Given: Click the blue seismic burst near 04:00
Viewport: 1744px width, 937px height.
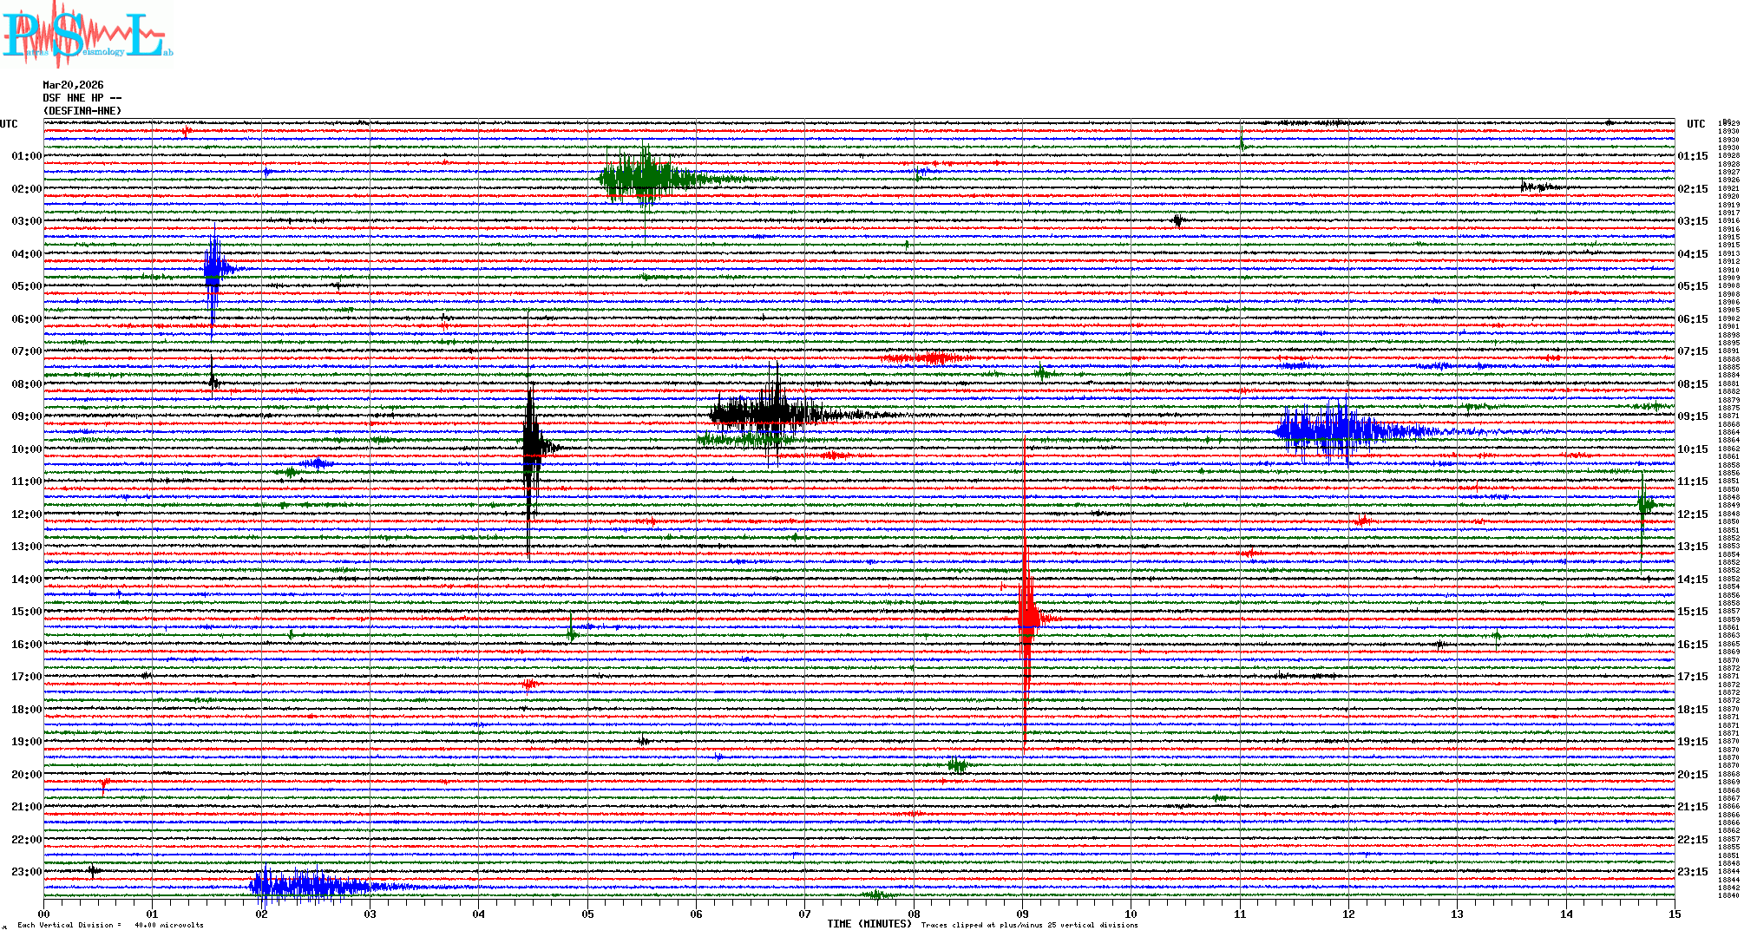Looking at the screenshot, I should point(213,269).
